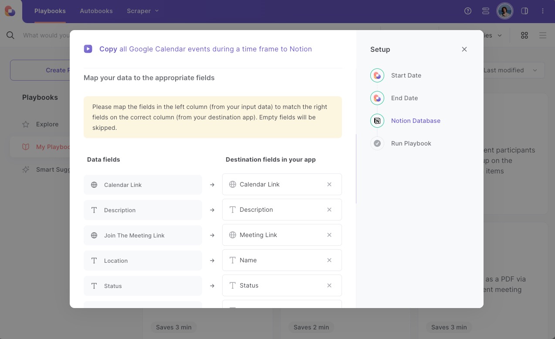The image size is (555, 339).
Task: Switch to list view icon
Action: [543, 35]
